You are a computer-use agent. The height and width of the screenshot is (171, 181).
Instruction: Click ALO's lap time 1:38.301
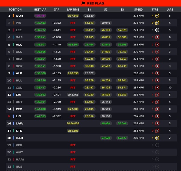click(x=73, y=45)
